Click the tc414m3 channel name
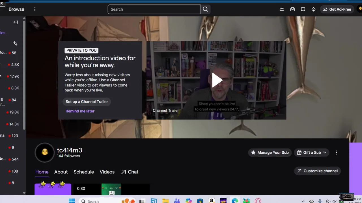Image resolution: width=362 pixels, height=203 pixels. pos(70,150)
